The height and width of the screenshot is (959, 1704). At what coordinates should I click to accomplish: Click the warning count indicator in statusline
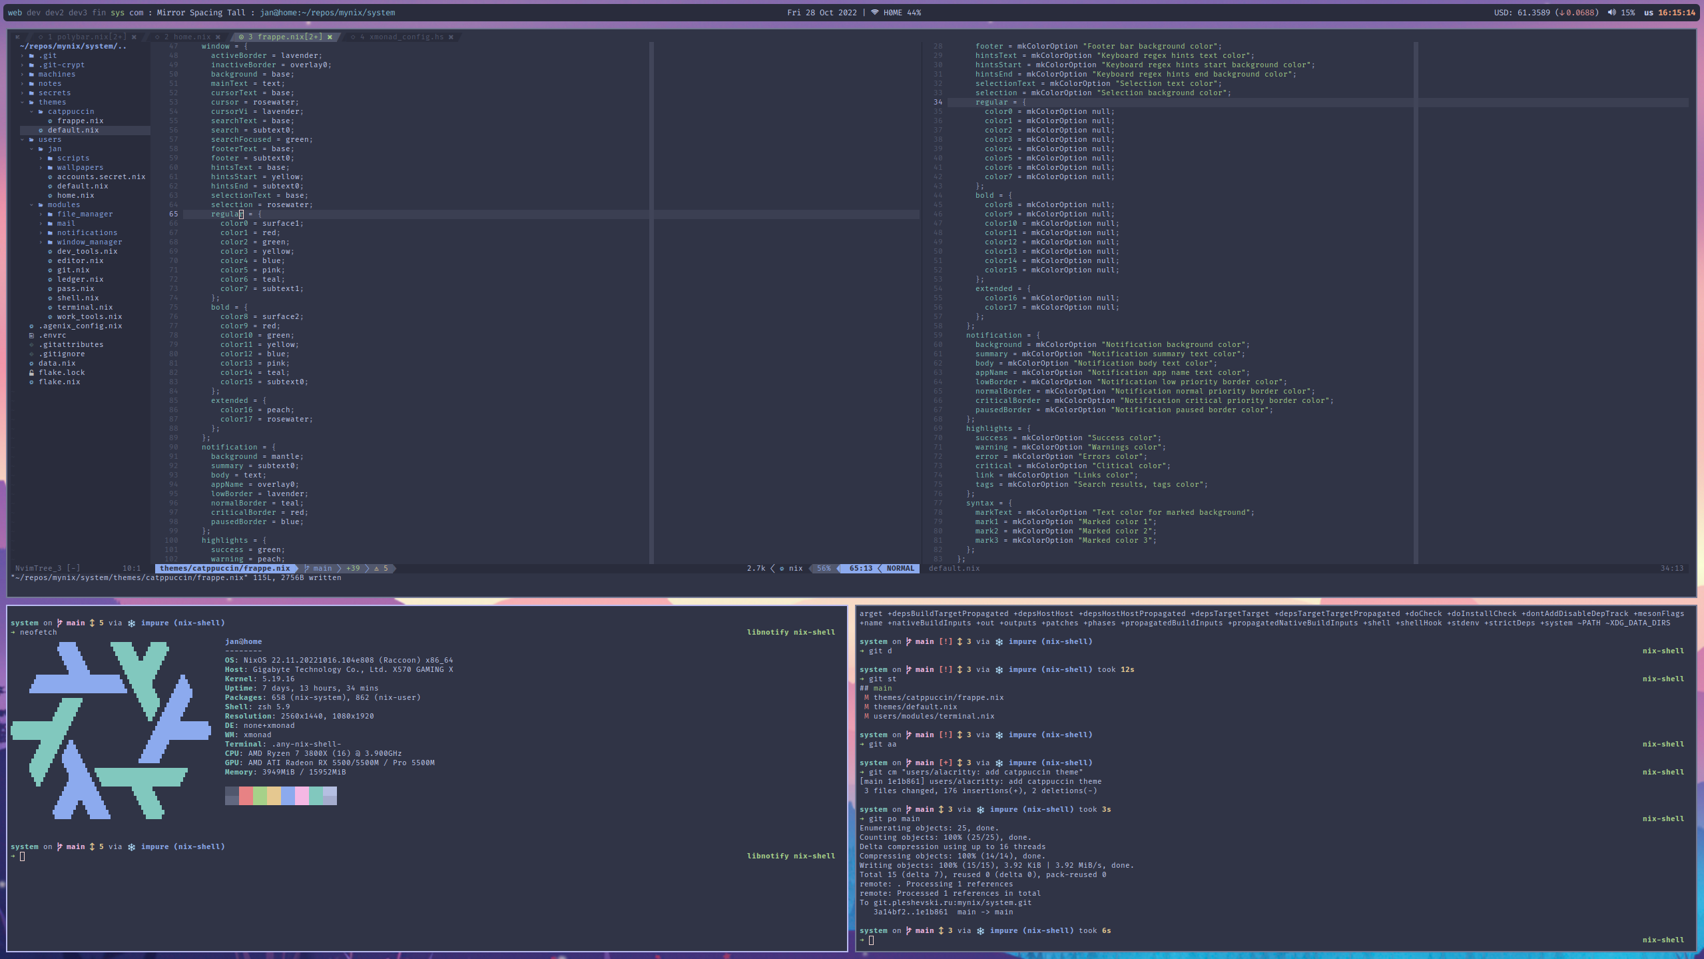pyautogui.click(x=382, y=569)
